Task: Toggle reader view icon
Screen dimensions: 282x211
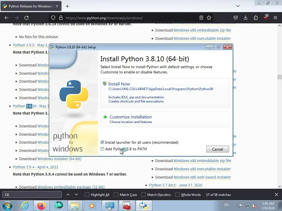Action: pyautogui.click(x=201, y=18)
